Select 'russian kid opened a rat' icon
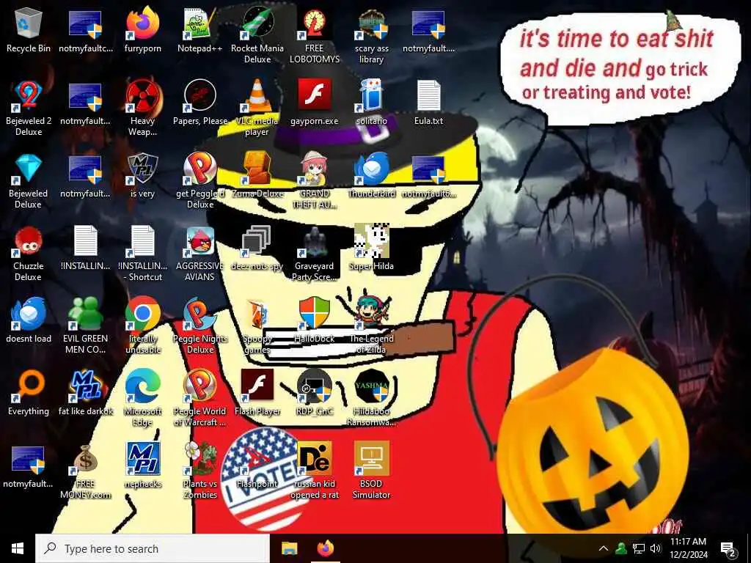This screenshot has height=563, width=751. click(314, 459)
